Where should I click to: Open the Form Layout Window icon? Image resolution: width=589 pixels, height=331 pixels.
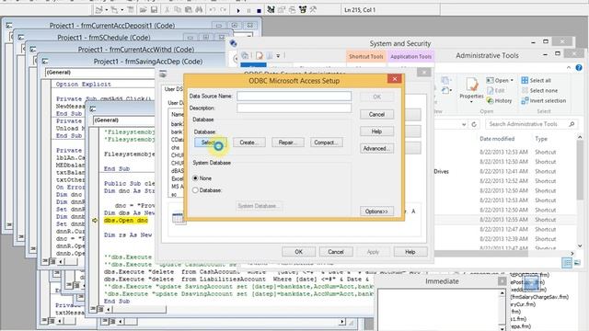click(292, 10)
